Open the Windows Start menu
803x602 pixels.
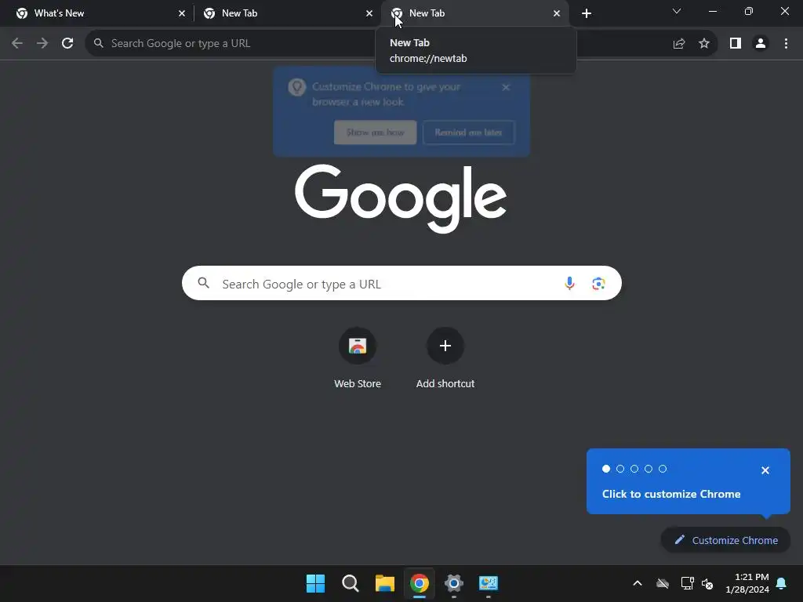(315, 583)
